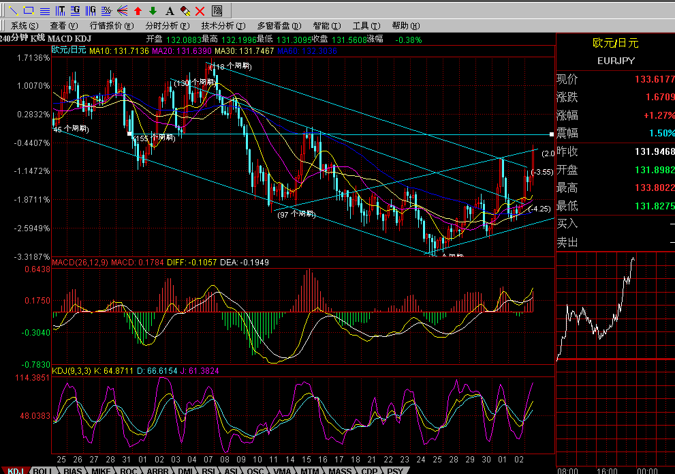Image resolution: width=675 pixels, height=474 pixels.
Task: Open the 系统 menu
Action: [24, 25]
